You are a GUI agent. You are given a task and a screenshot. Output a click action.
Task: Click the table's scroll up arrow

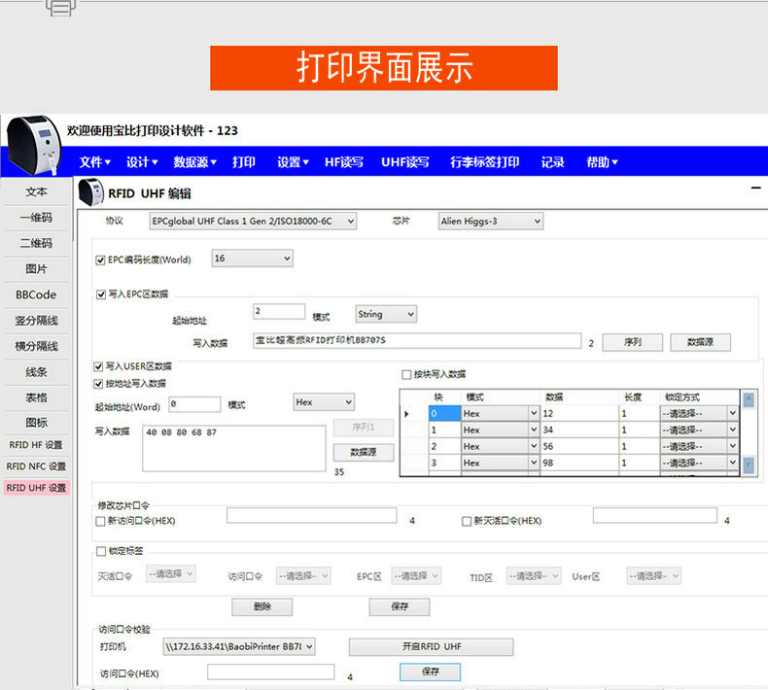pyautogui.click(x=749, y=398)
